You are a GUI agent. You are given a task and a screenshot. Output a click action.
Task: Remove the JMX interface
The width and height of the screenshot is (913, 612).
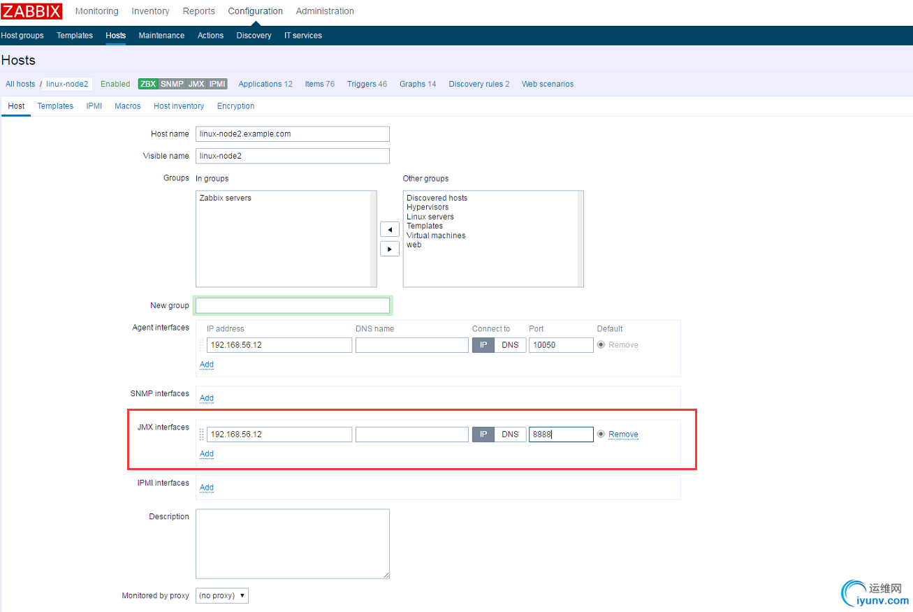pos(623,435)
